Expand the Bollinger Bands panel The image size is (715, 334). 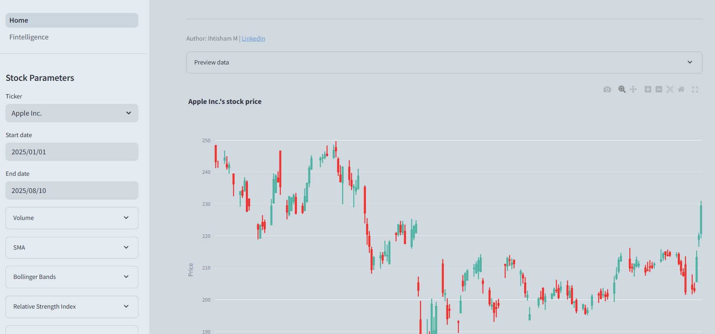[72, 277]
